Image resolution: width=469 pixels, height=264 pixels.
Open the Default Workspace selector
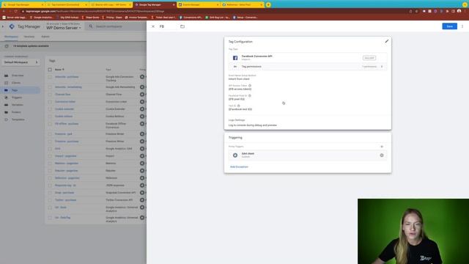click(x=21, y=62)
